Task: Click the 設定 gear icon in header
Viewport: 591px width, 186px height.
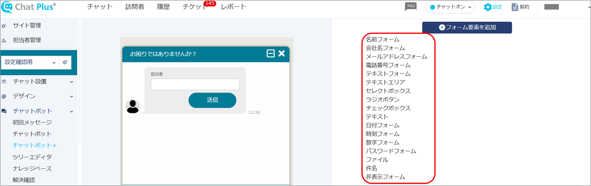Action: coord(488,7)
